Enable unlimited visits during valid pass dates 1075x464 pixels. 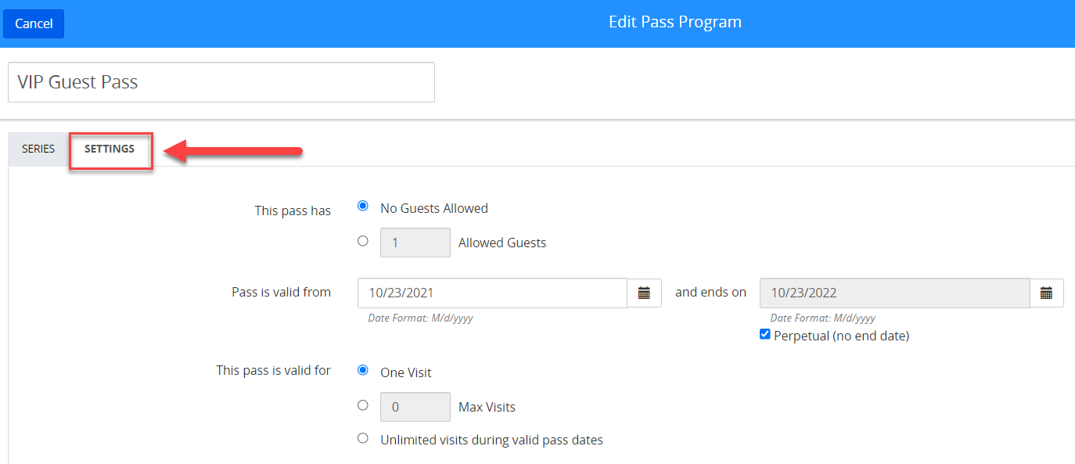click(362, 437)
